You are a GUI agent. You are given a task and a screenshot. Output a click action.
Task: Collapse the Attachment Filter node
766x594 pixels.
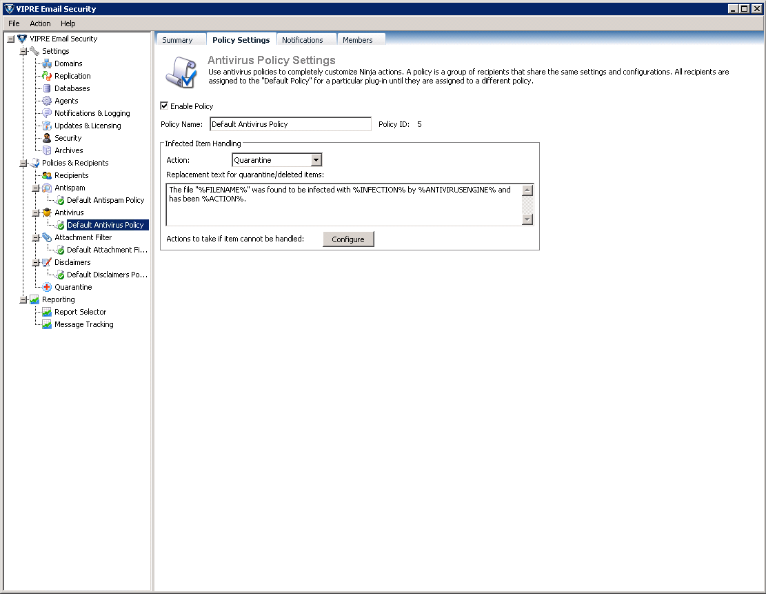pyautogui.click(x=36, y=237)
